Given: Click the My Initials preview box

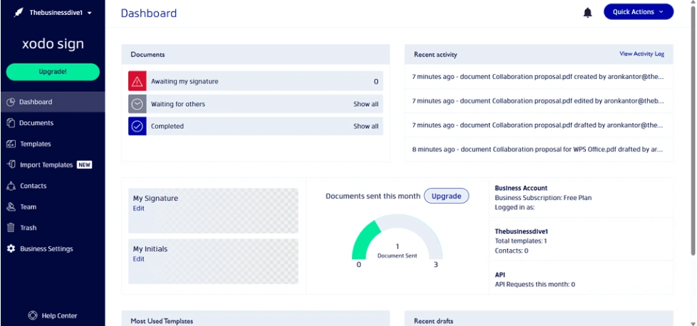Looking at the screenshot, I should point(213,261).
